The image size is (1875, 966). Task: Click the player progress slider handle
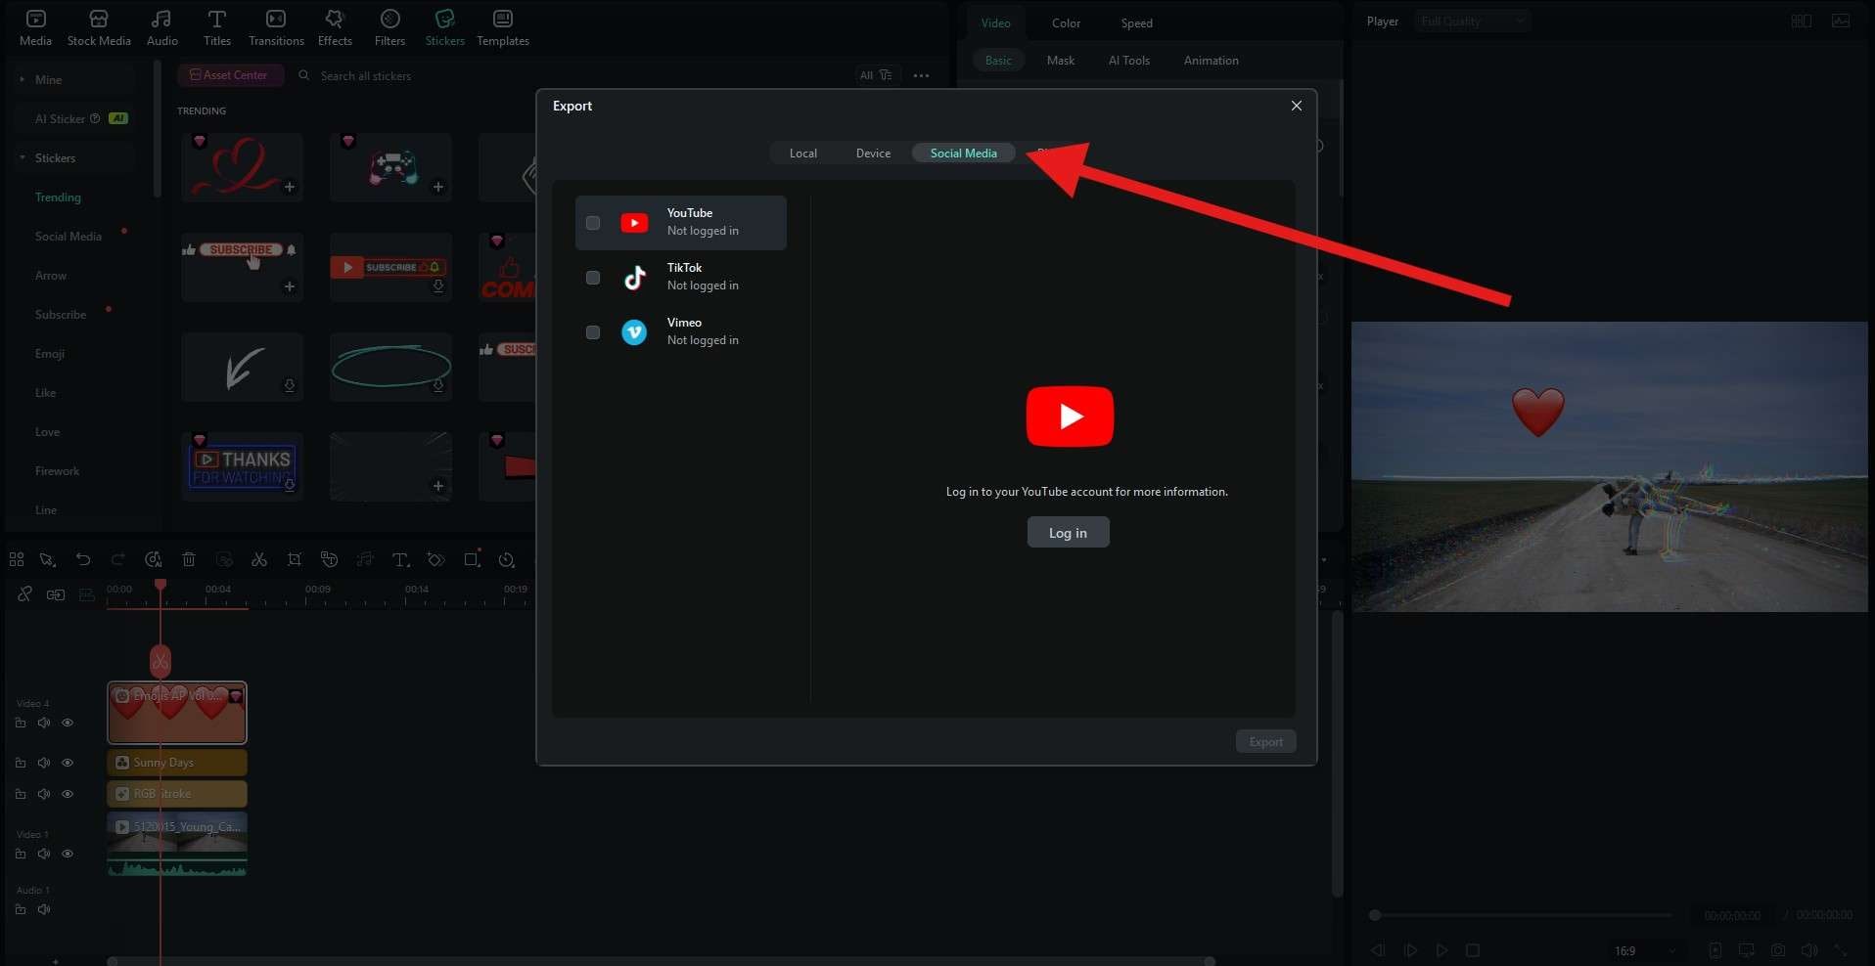1375,915
